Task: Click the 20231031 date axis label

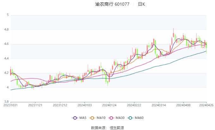Action: pyautogui.click(x=10, y=105)
